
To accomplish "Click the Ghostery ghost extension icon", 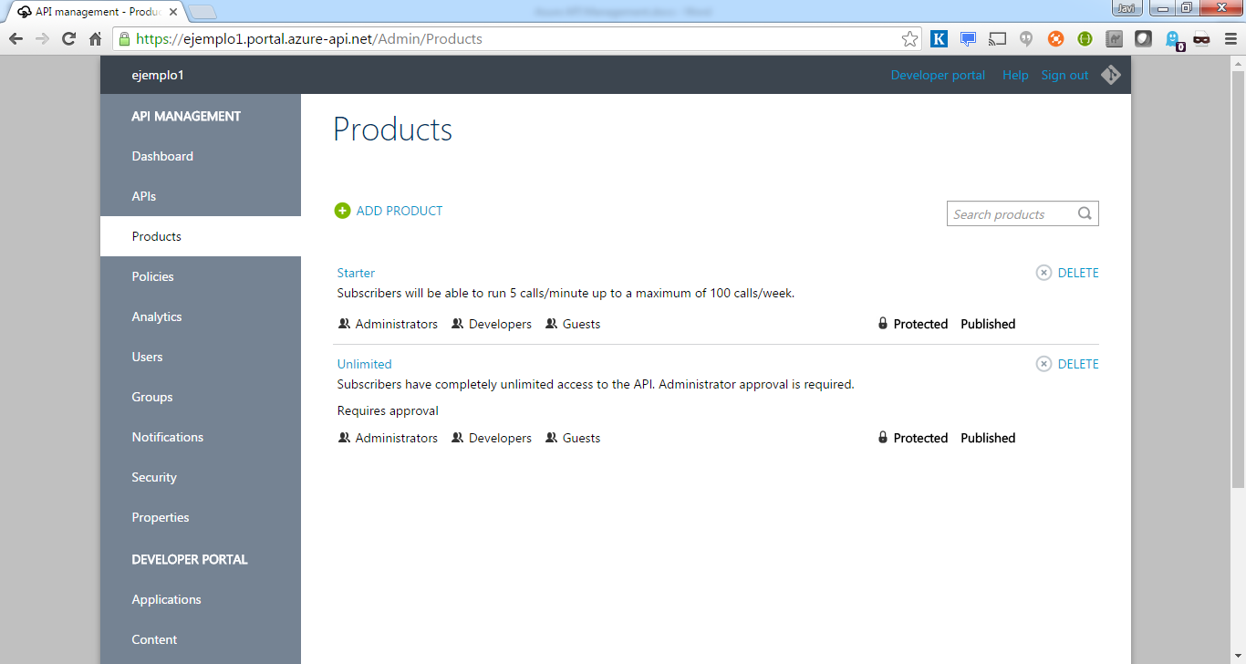I will (1170, 38).
